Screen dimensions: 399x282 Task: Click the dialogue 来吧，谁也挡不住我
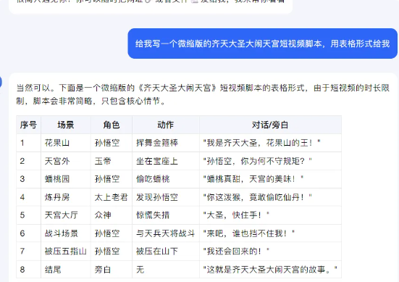click(x=270, y=233)
